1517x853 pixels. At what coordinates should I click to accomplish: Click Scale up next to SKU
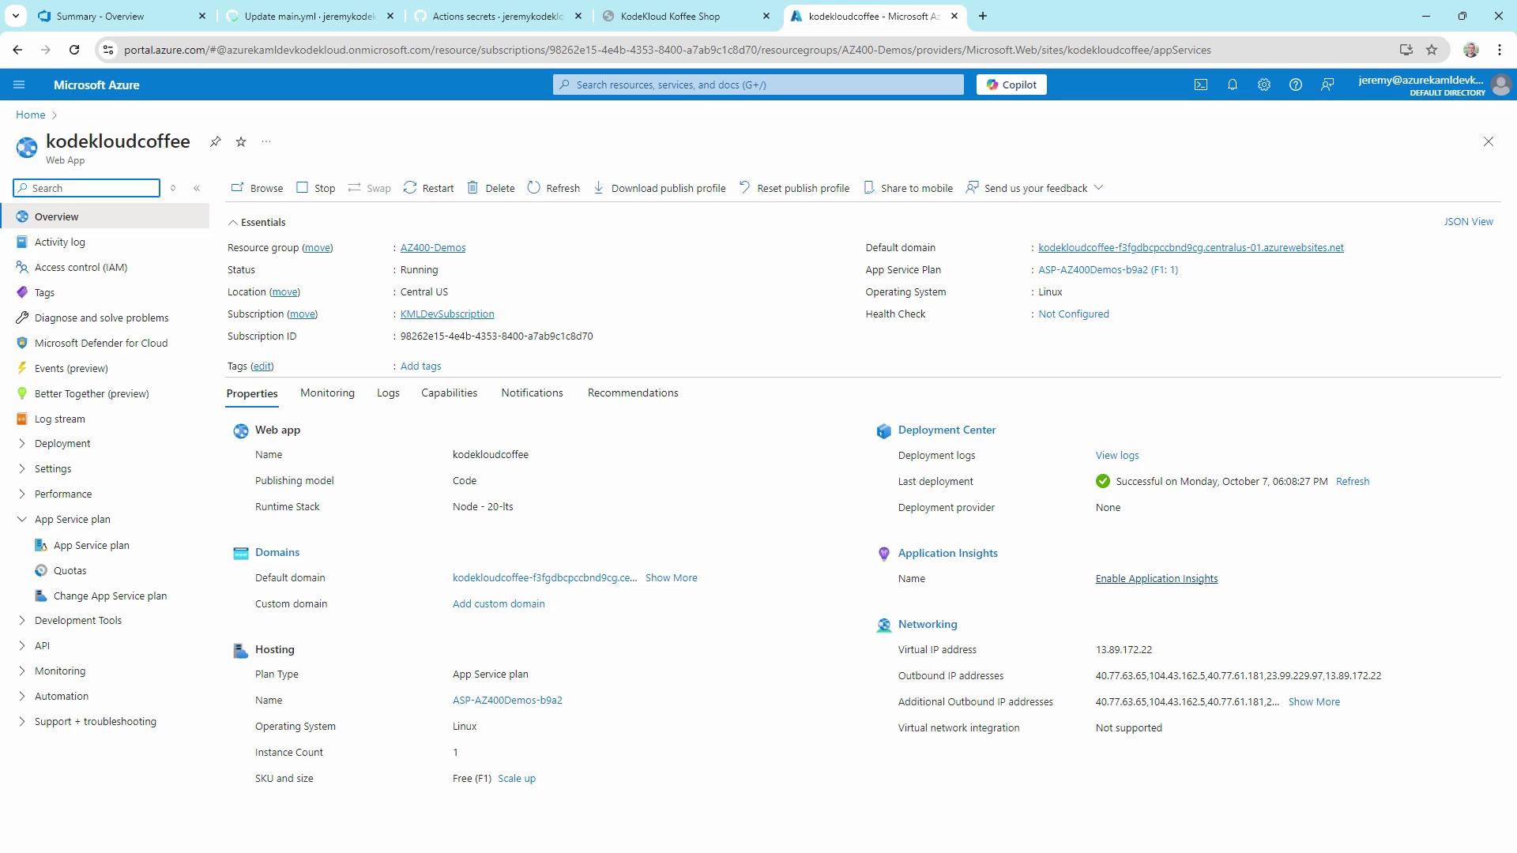pos(516,779)
